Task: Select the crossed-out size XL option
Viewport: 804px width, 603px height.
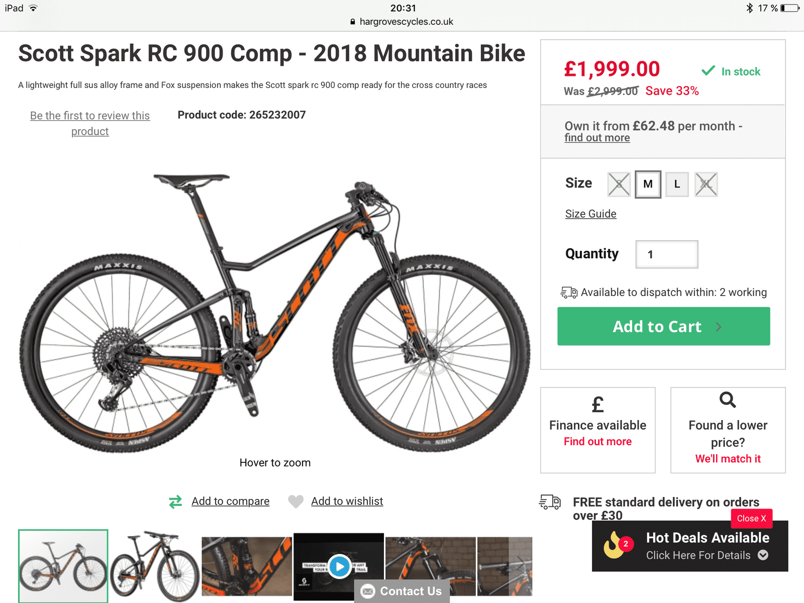Action: (x=706, y=184)
